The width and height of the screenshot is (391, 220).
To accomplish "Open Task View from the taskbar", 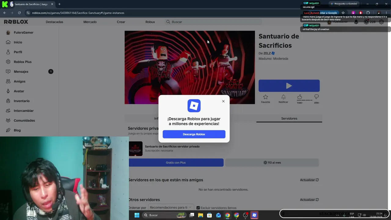I will [x=192, y=215].
